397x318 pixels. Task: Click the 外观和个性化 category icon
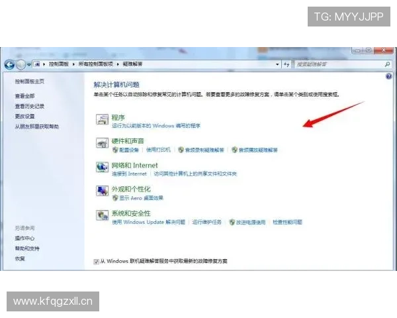coord(103,191)
